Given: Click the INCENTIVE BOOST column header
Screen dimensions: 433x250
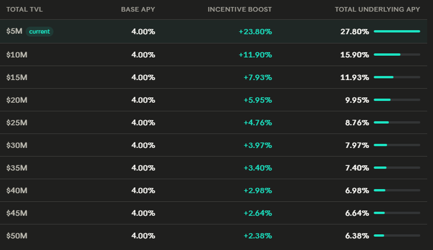Looking at the screenshot, I should 239,10.
